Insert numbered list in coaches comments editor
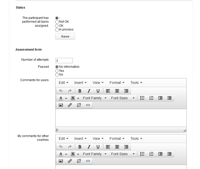The height and width of the screenshot is (169, 200). click(x=151, y=154)
